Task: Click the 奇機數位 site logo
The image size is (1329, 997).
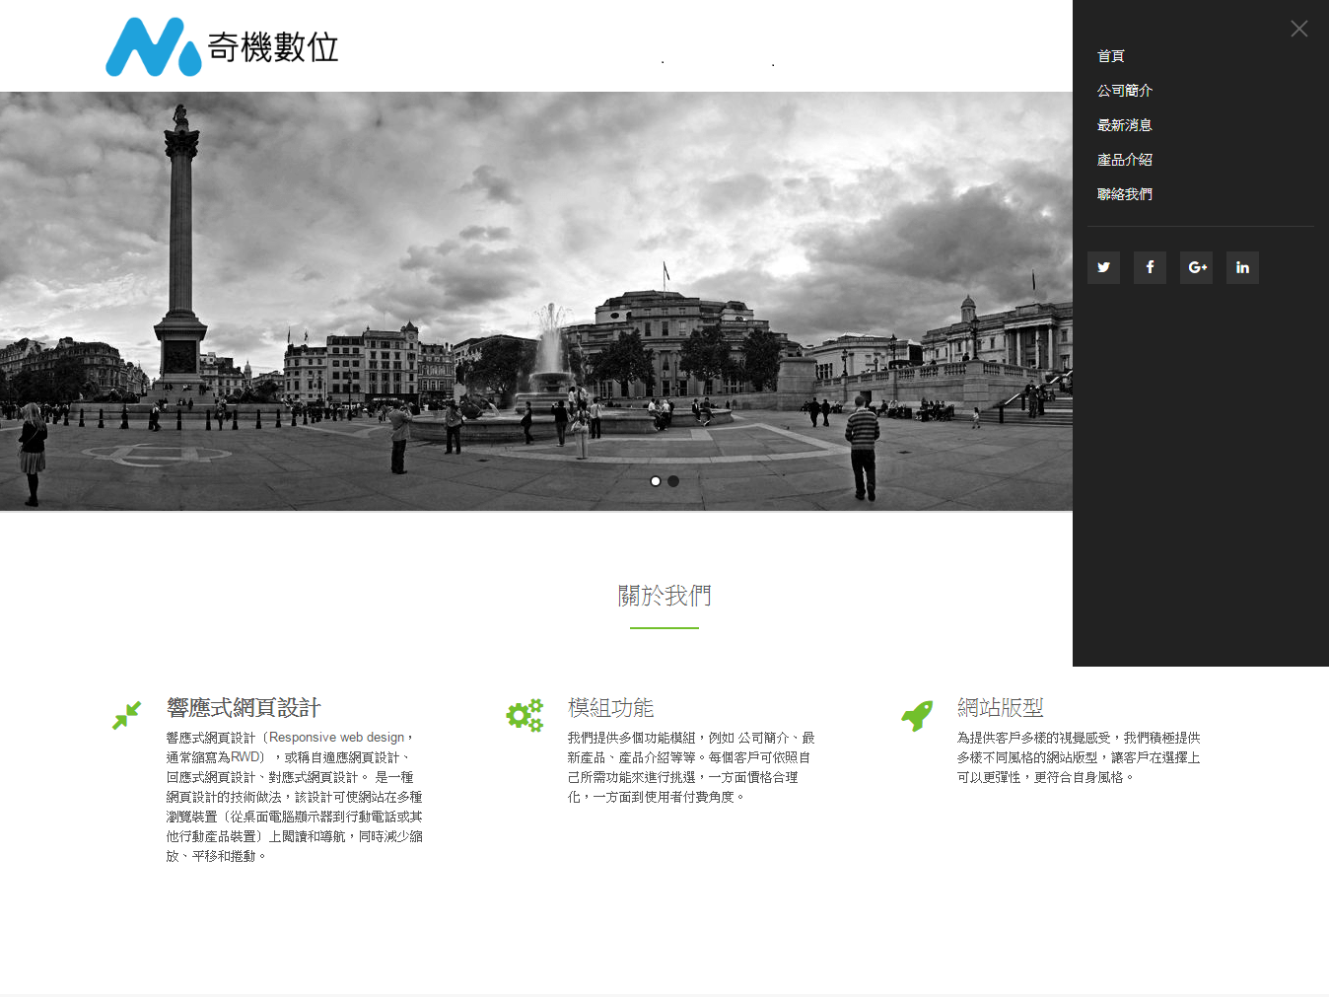Action: 223,46
